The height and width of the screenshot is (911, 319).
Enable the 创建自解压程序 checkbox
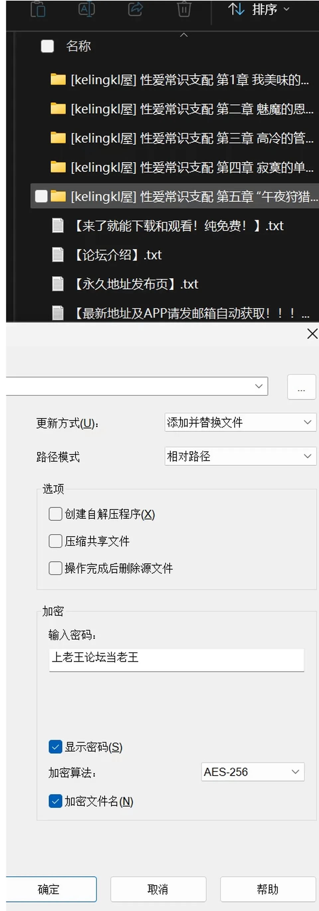click(x=55, y=514)
